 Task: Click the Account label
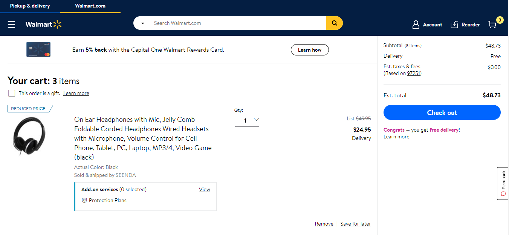coord(433,25)
